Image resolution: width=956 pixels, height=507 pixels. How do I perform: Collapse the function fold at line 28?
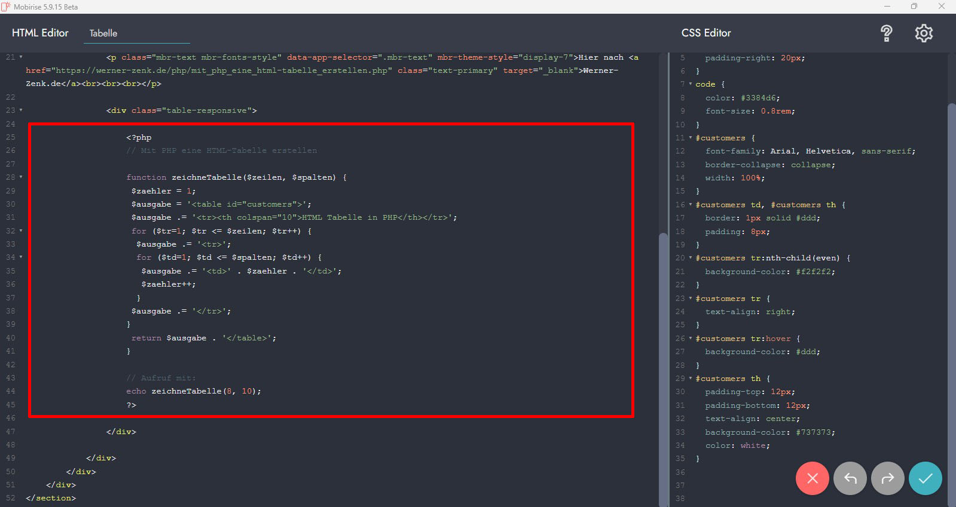(21, 177)
